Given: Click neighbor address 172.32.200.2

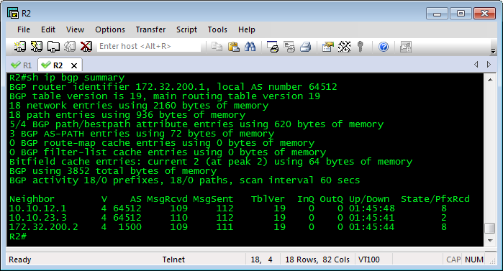Looking at the screenshot, I should (x=44, y=227).
